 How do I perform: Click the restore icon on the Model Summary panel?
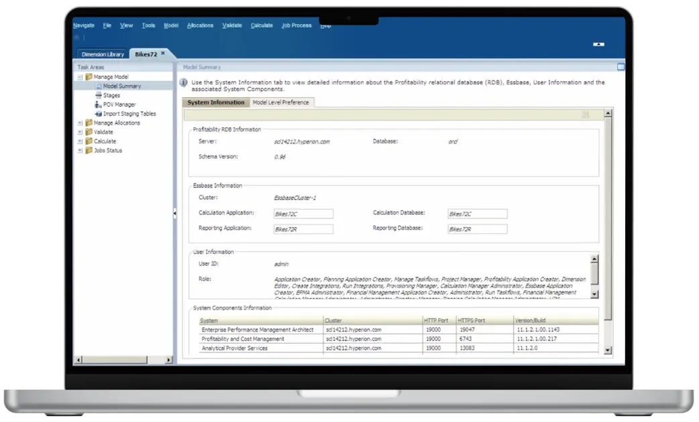click(x=621, y=67)
